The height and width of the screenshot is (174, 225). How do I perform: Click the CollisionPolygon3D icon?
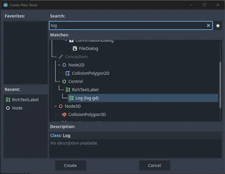[64, 114]
